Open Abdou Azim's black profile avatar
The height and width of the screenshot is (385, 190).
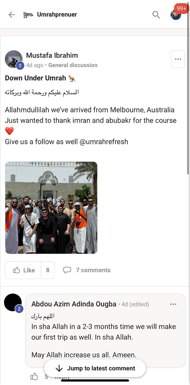tap(13, 302)
